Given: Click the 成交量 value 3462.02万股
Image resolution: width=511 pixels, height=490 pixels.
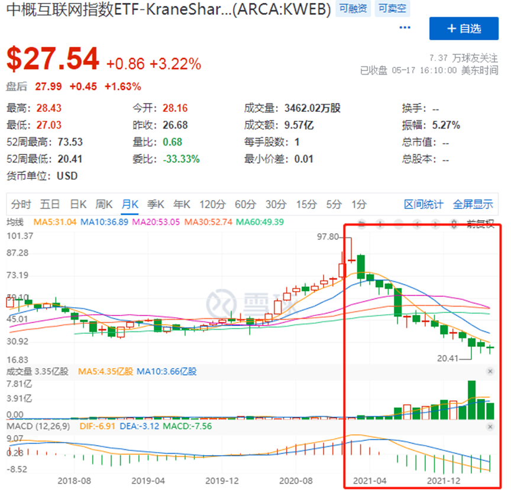Looking at the screenshot, I should [312, 108].
